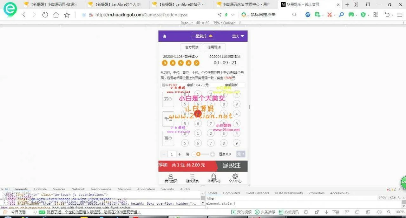The width and height of the screenshot is (406, 218).
Task: Click the 投注 bet button
Action: (232, 165)
